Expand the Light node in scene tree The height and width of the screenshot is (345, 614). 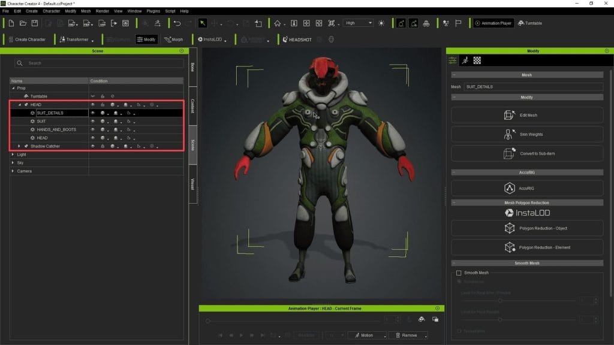tap(13, 155)
